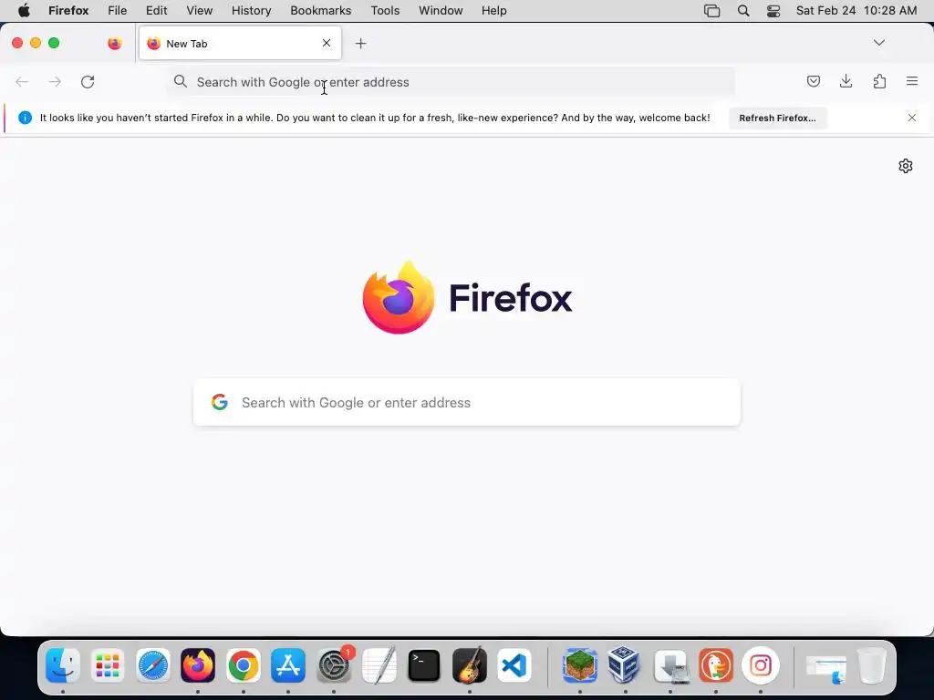The width and height of the screenshot is (934, 700).
Task: Open the Apple menu
Action: pos(24,11)
